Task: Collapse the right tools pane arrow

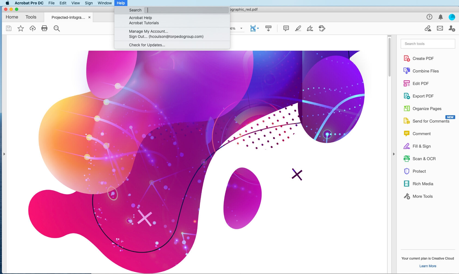Action: pyautogui.click(x=394, y=154)
